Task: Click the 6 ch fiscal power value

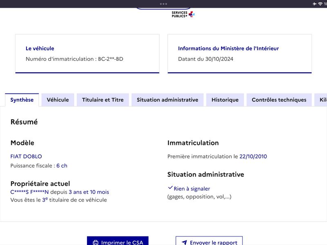Action: click(x=62, y=166)
